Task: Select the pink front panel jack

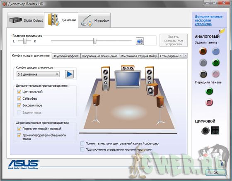Action: pos(209,102)
